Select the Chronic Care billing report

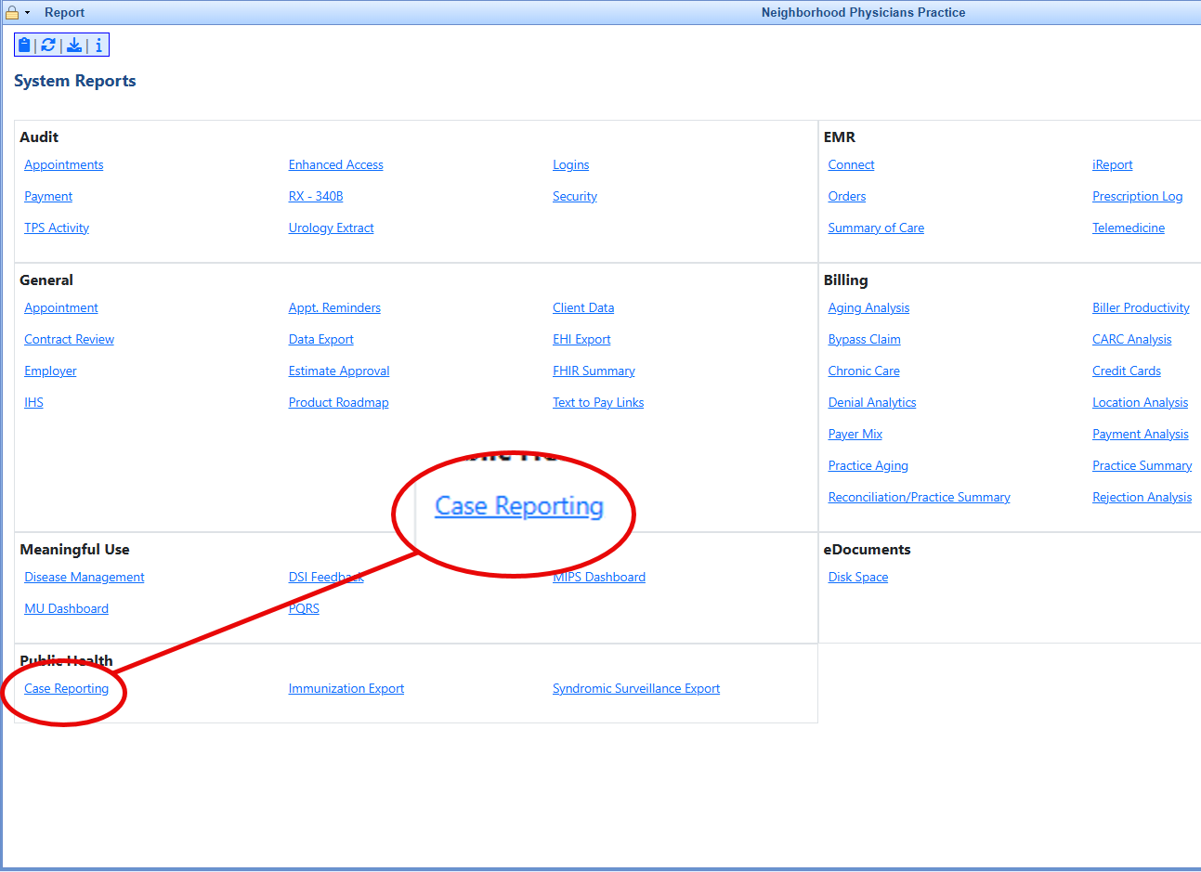point(864,371)
